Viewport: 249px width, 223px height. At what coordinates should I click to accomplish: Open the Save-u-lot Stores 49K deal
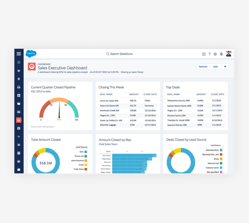[110, 106]
